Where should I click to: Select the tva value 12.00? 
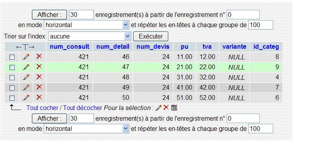pos(207,57)
